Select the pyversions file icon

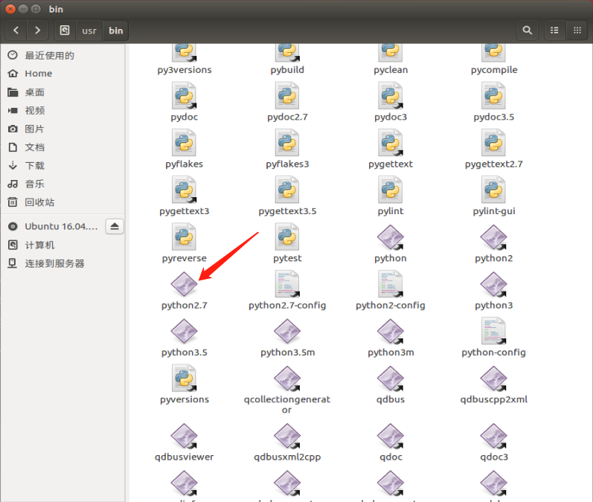[185, 378]
